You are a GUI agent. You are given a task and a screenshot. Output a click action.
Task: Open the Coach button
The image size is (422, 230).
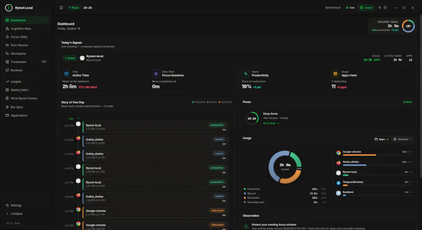pyautogui.click(x=366, y=8)
